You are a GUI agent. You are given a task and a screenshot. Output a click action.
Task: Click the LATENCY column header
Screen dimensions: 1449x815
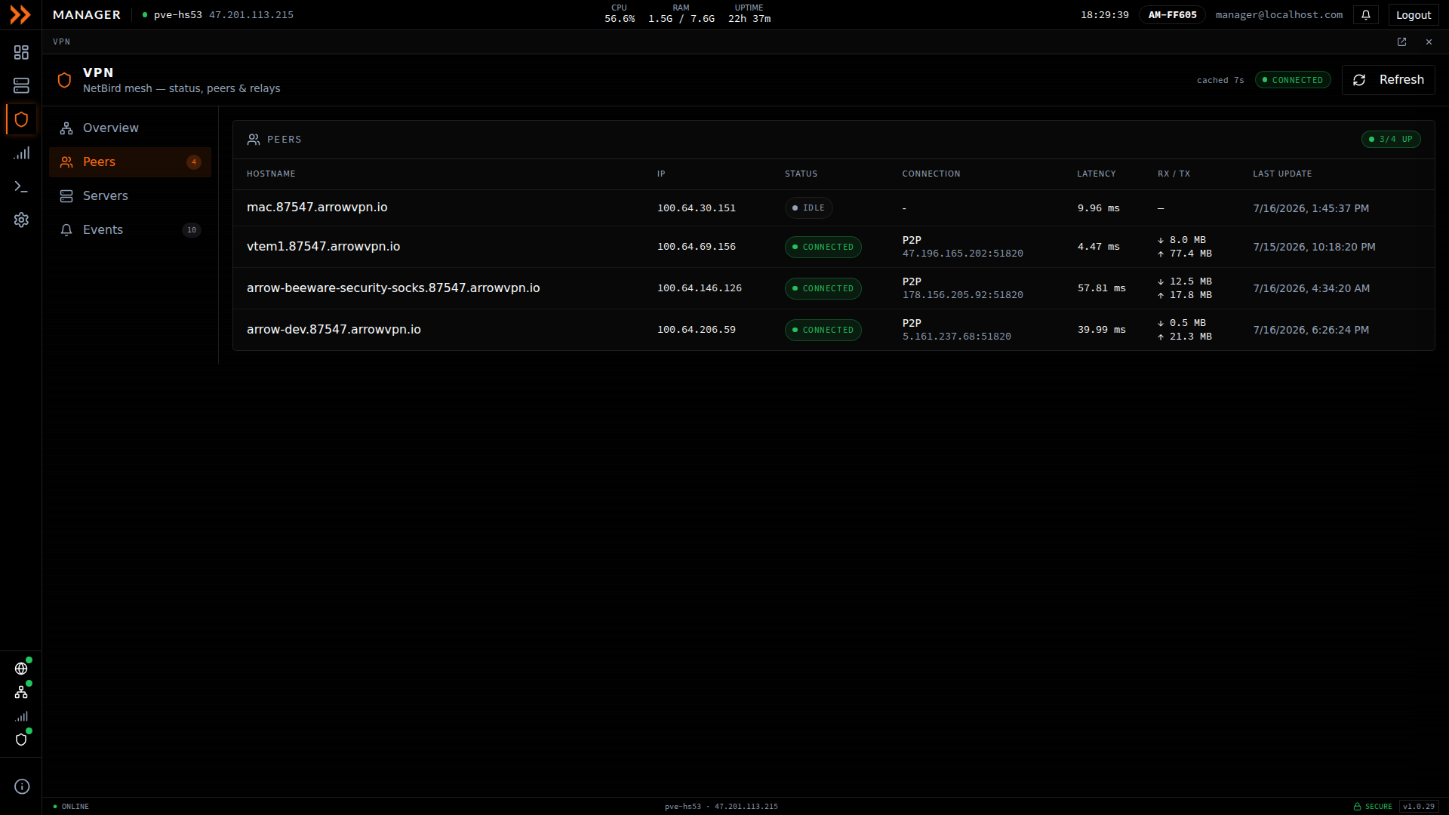point(1096,174)
